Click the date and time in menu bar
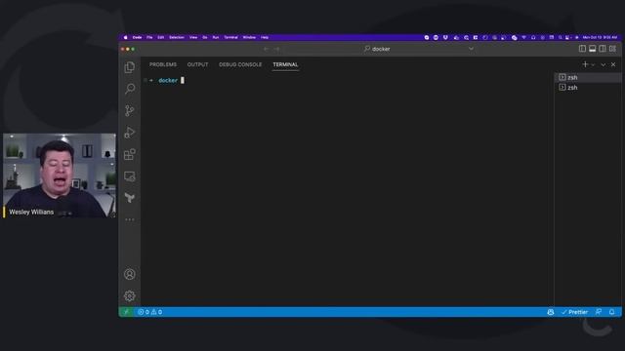 600,37
